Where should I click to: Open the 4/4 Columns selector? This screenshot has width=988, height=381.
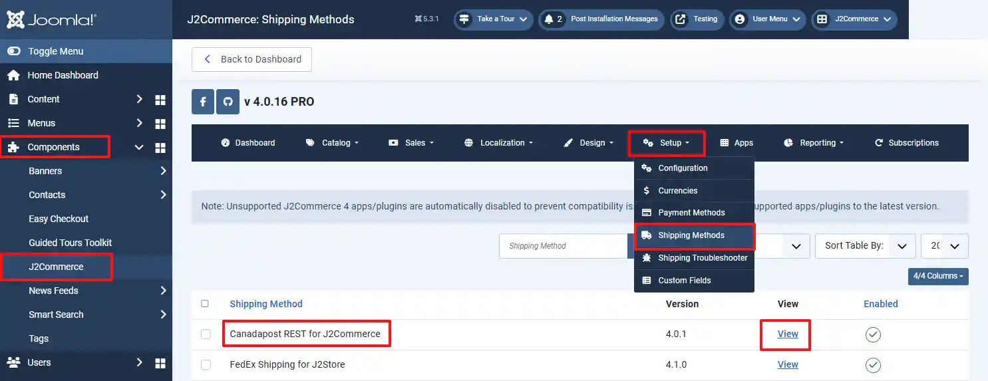938,276
